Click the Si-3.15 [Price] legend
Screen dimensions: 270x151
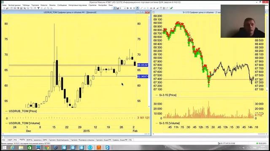(168, 95)
